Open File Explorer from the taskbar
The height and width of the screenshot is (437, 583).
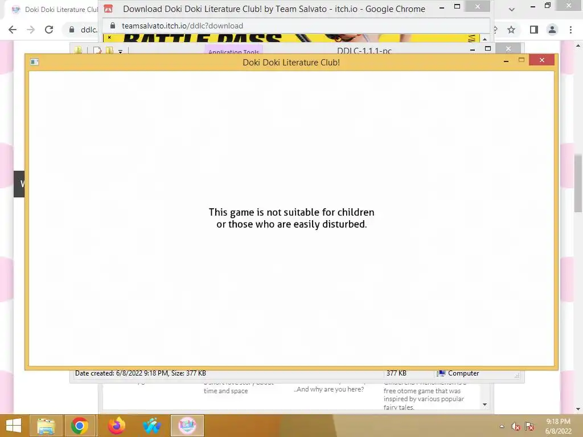(x=46, y=426)
